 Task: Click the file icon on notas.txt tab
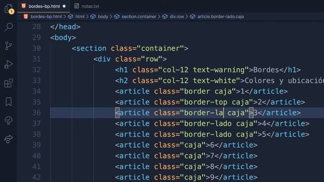(x=76, y=6)
